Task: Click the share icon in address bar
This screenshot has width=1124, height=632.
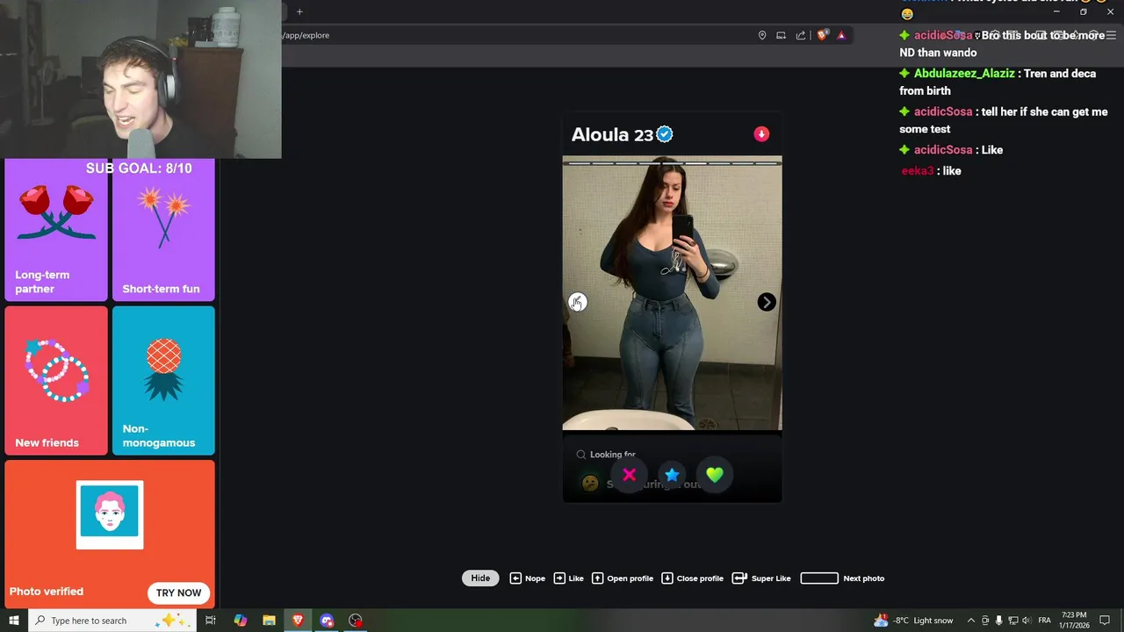Action: (801, 35)
